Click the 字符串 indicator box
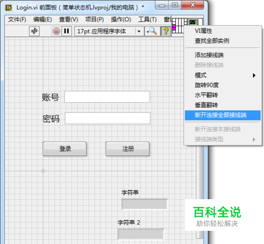The image size is (264, 244). [x=145, y=204]
